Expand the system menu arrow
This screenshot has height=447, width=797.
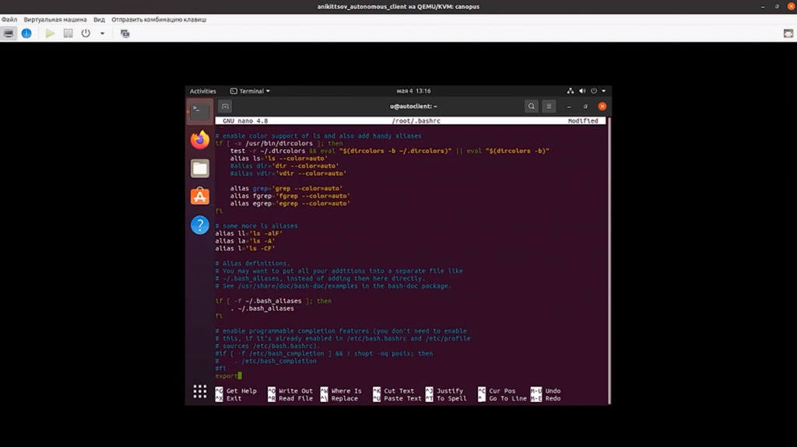click(604, 91)
